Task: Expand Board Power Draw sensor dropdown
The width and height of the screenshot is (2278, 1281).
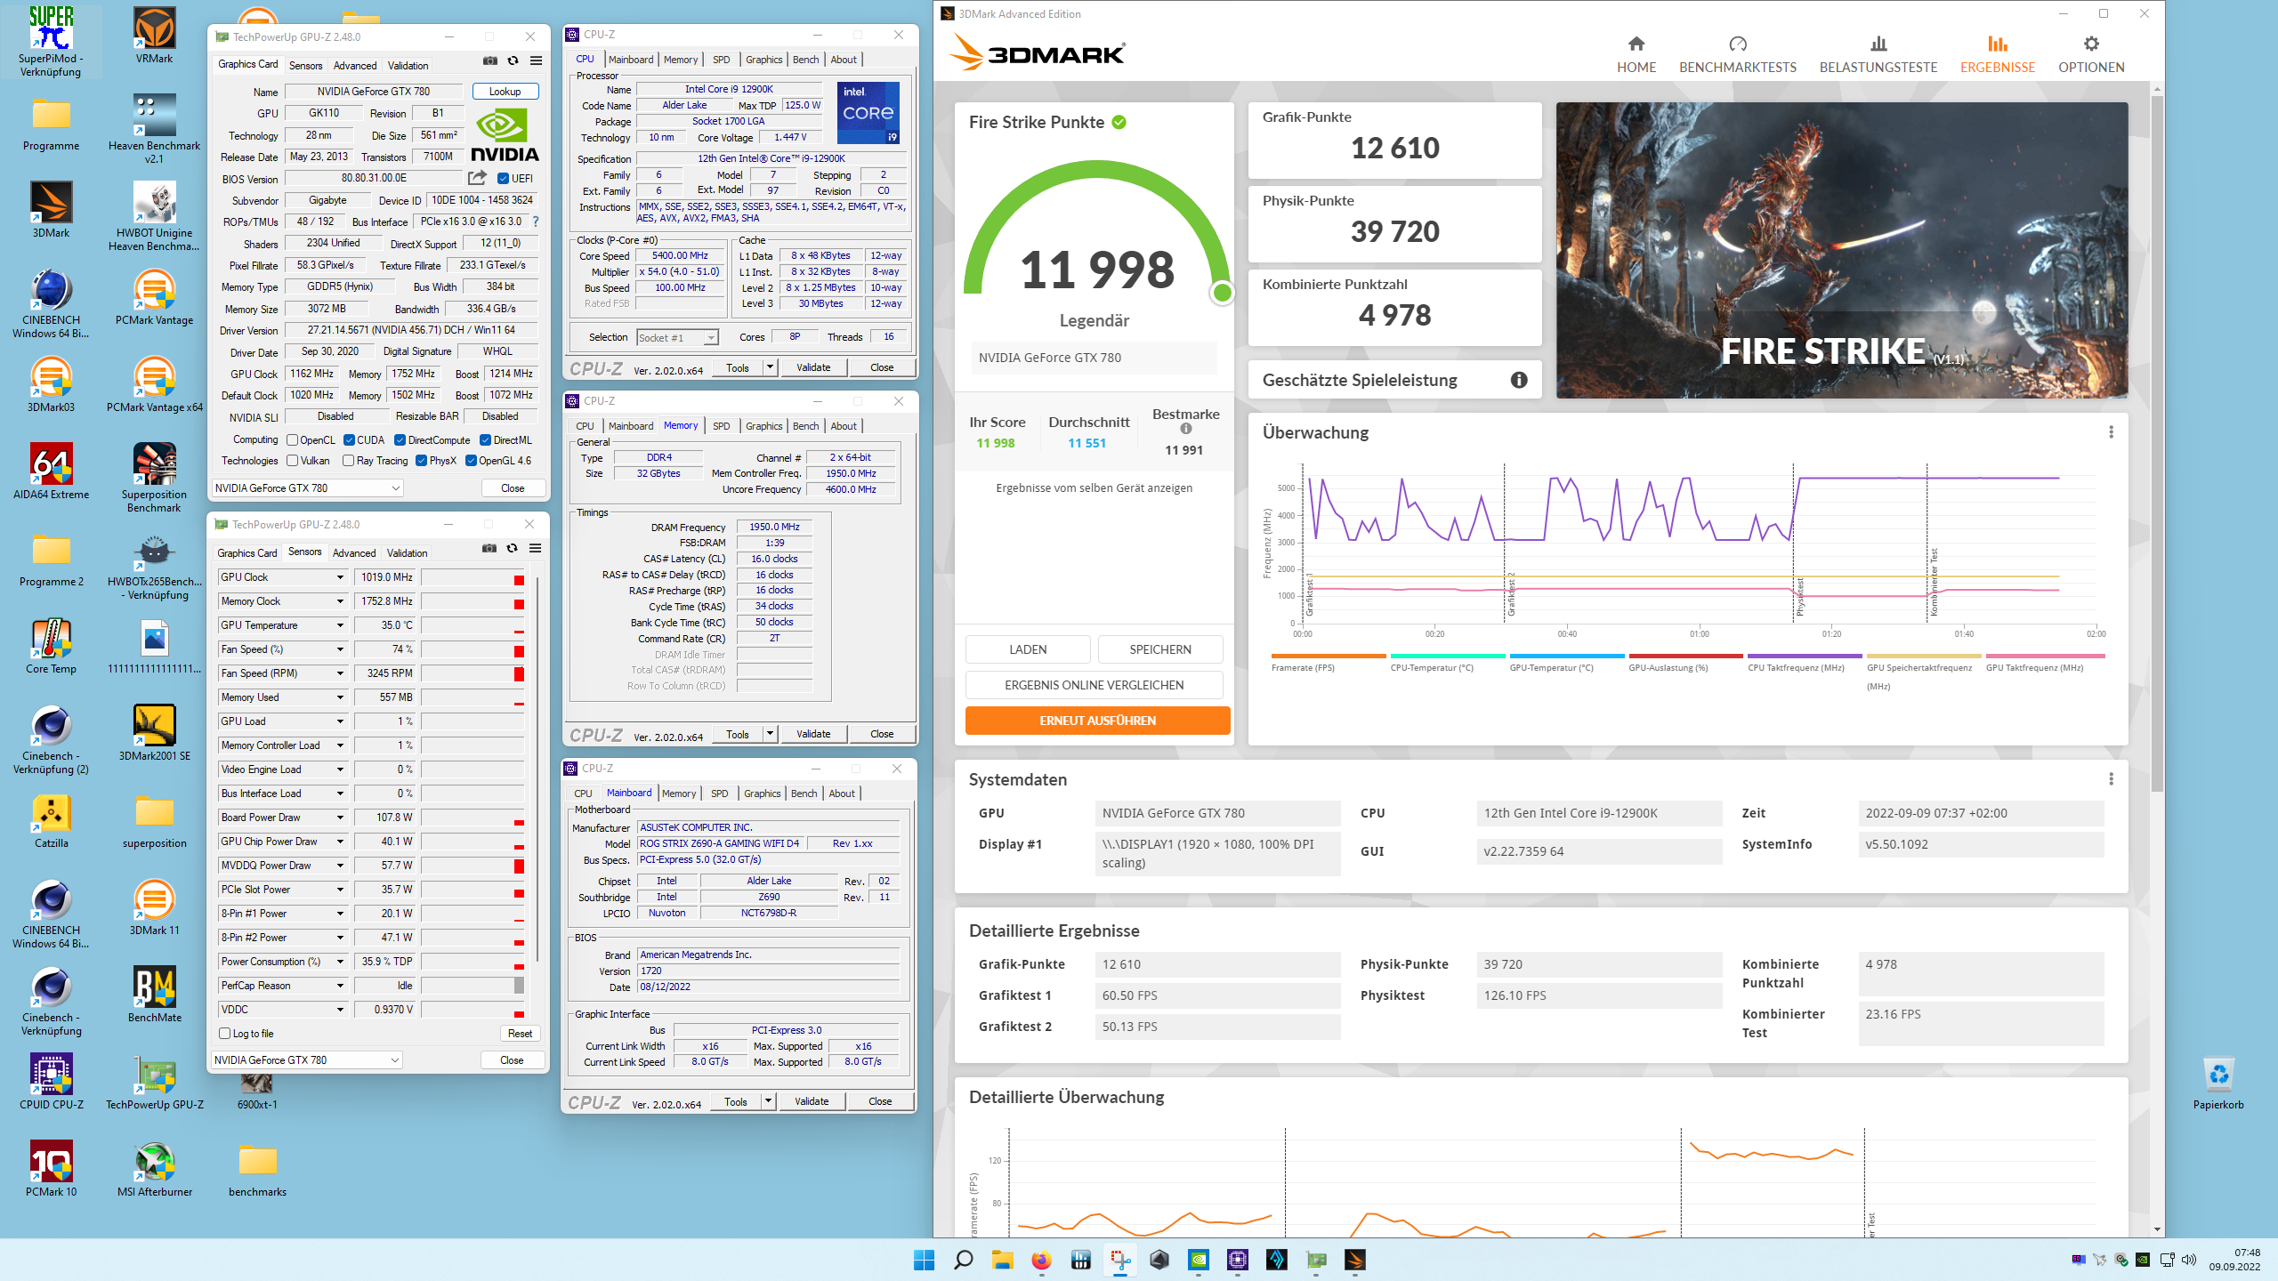Action: coord(340,818)
